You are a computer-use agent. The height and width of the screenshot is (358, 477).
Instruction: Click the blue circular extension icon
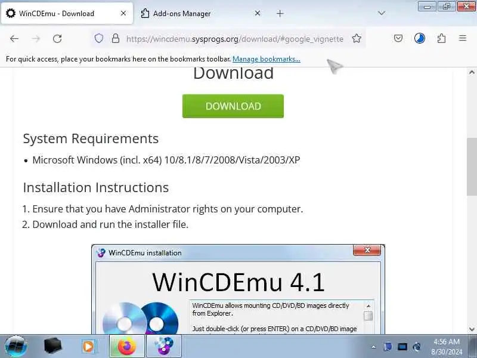[420, 38]
